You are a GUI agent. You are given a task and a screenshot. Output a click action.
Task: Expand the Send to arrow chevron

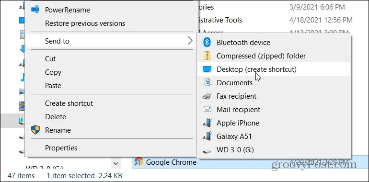pos(190,41)
